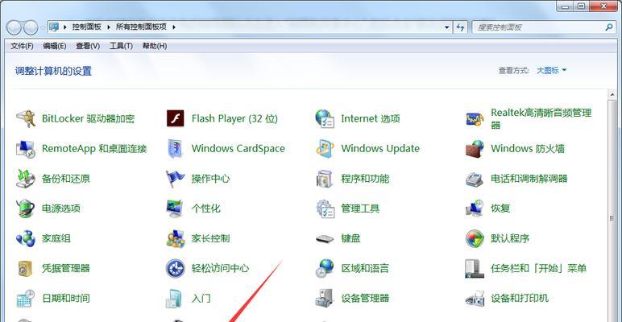Open the 默认程序 icon
This screenshot has width=622, height=322.
click(475, 238)
